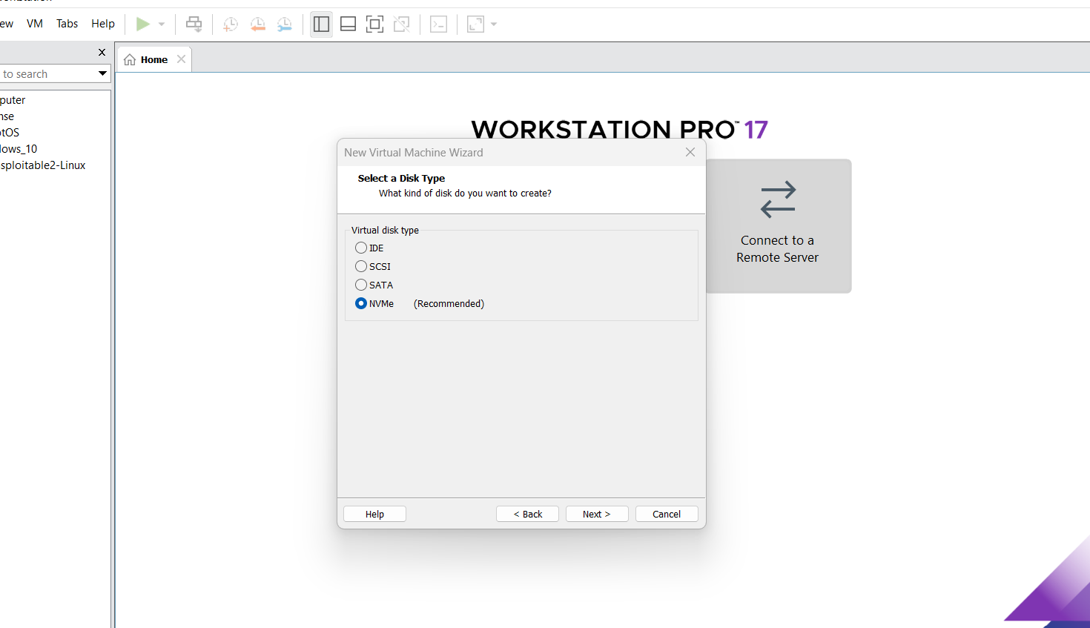Select the Windows_10 VM in library
1090x628 pixels.
coord(19,149)
